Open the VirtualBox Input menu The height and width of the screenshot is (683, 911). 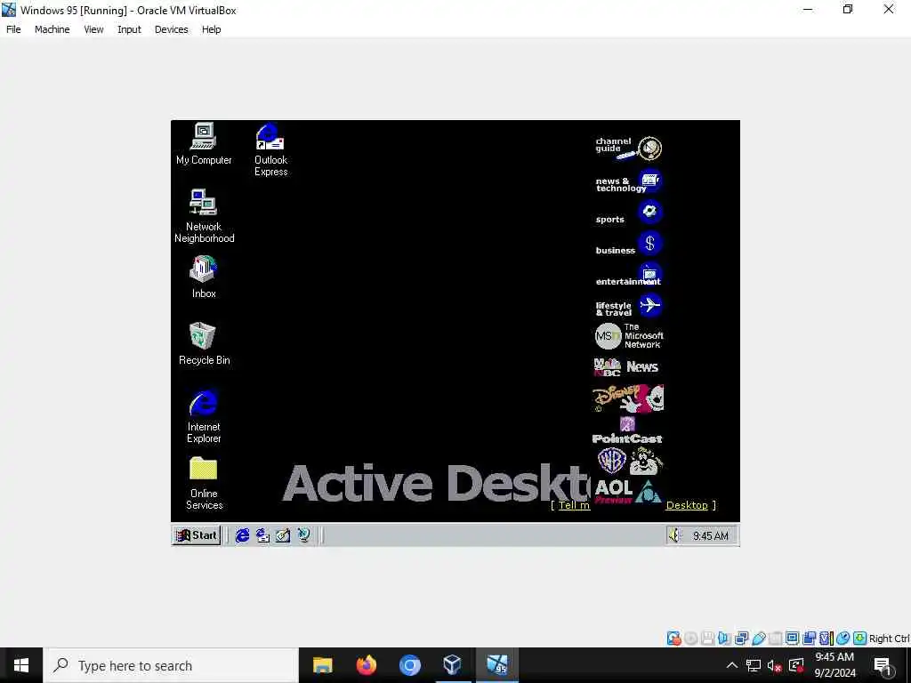point(129,29)
